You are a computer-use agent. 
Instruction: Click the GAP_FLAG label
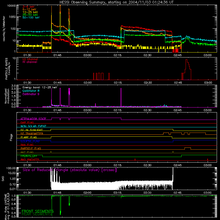pyautogui.click(x=27, y=122)
